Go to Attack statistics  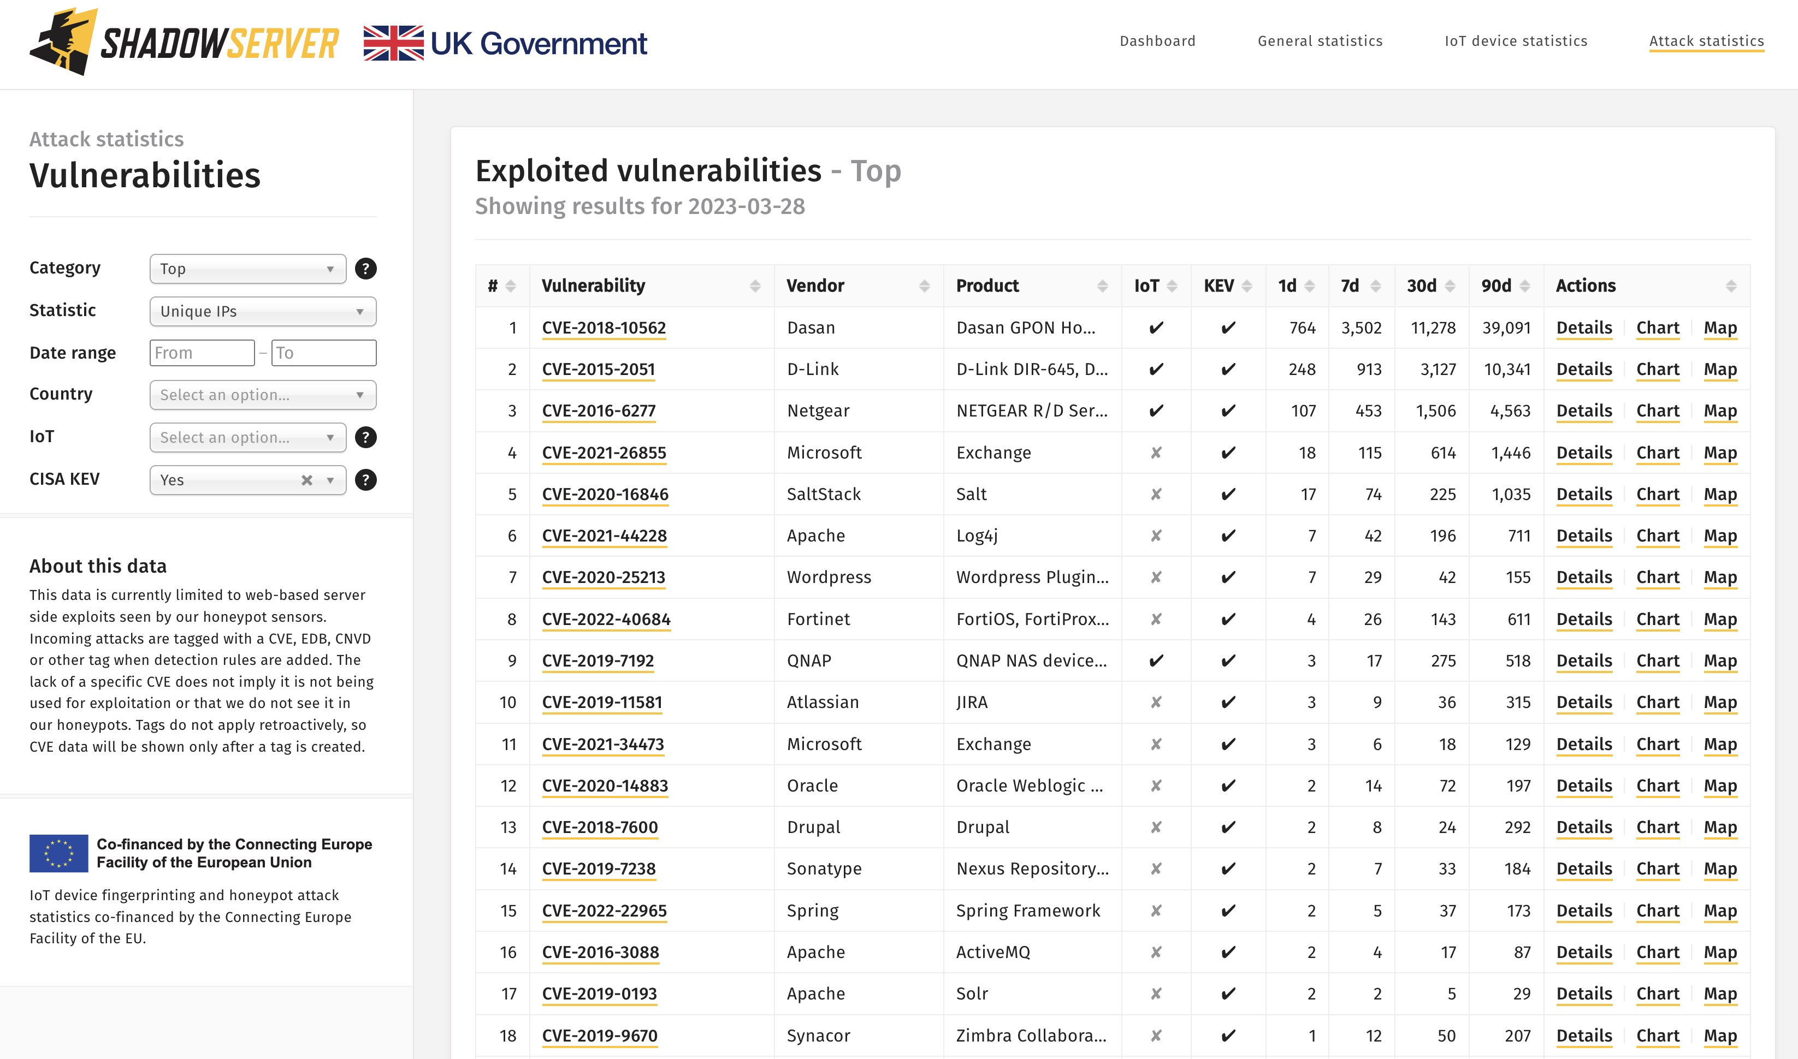click(x=1706, y=41)
